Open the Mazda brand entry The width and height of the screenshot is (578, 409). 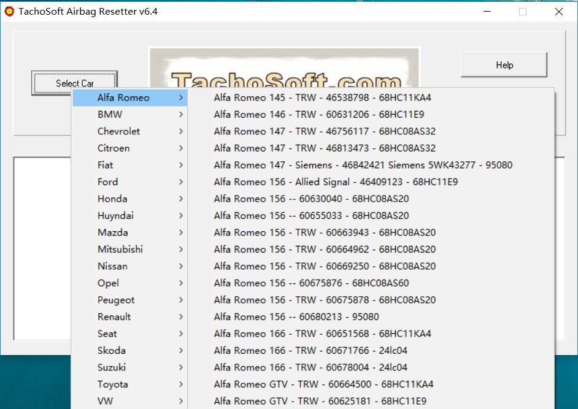(x=129, y=232)
